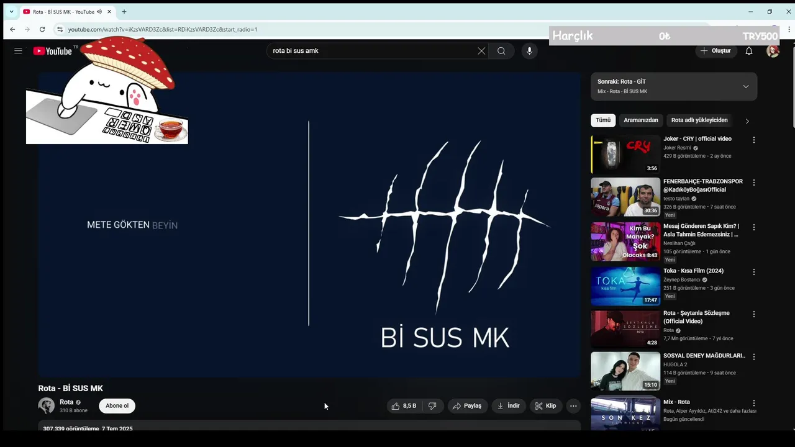The width and height of the screenshot is (795, 447).
Task: Open the Mix - Rota playlist title
Action: (676, 402)
